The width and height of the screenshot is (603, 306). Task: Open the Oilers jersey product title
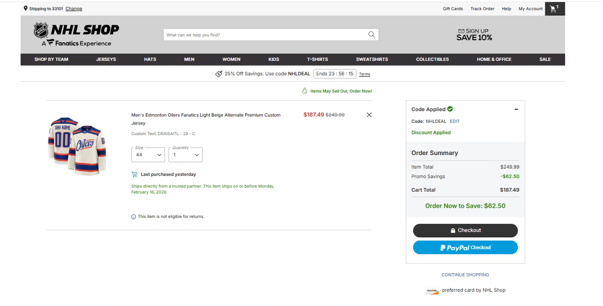tap(206, 119)
